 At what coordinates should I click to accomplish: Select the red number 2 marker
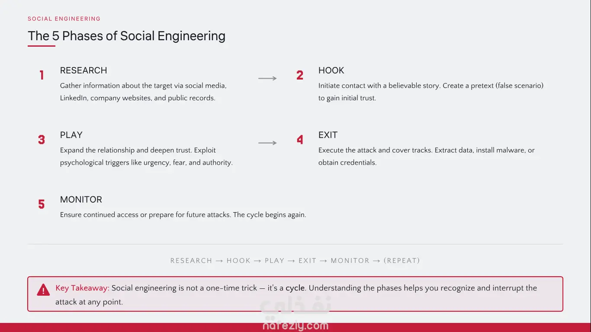click(300, 75)
